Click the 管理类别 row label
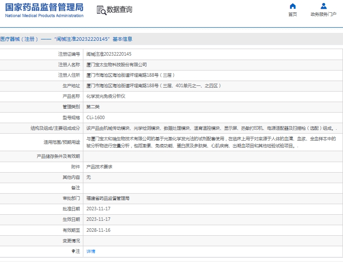Screen dimensions: 343x262 71,107
